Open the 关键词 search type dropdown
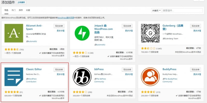Viewport: 207px width, 103px height. coord(156,11)
